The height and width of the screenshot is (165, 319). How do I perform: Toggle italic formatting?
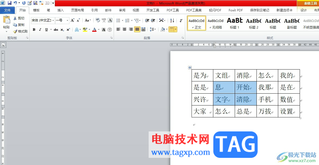40,30
